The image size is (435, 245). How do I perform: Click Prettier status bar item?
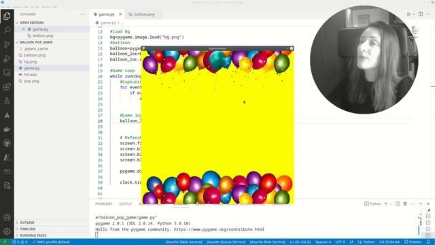413,242
